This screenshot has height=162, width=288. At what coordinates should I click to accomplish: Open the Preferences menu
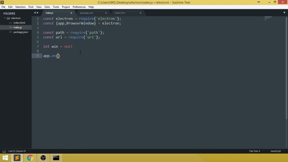click(x=79, y=7)
